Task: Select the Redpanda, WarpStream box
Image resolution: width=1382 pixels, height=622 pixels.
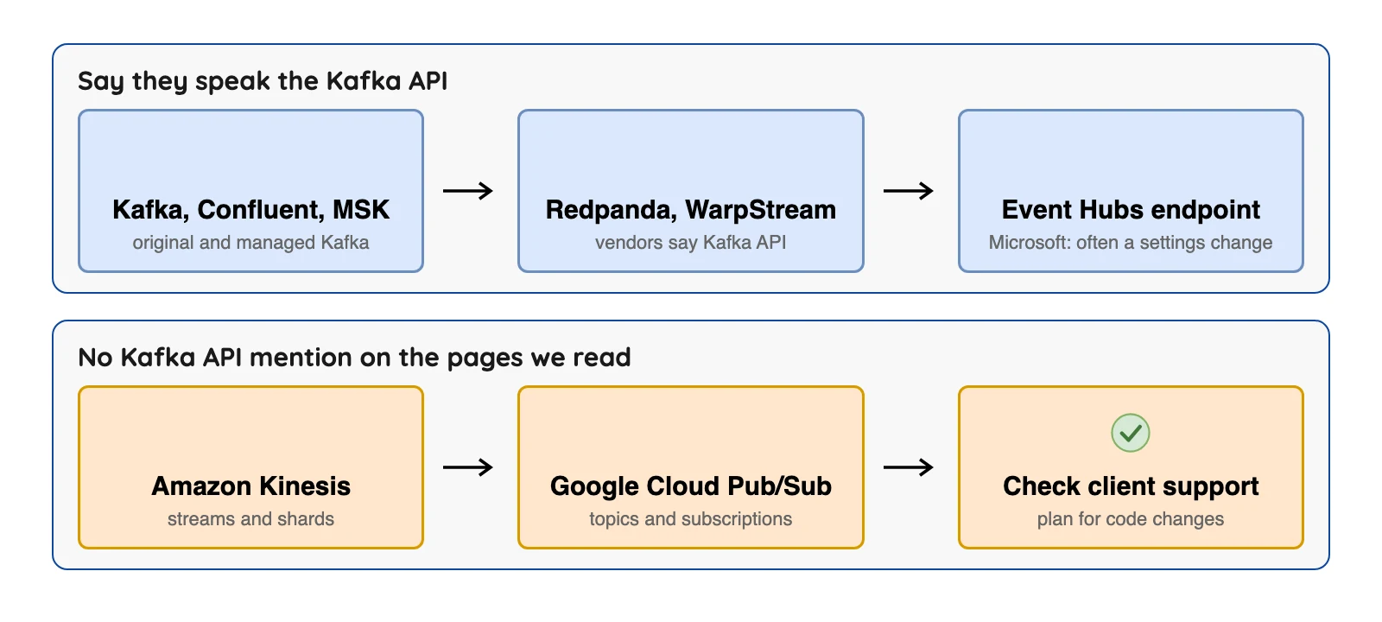Action: tap(691, 191)
